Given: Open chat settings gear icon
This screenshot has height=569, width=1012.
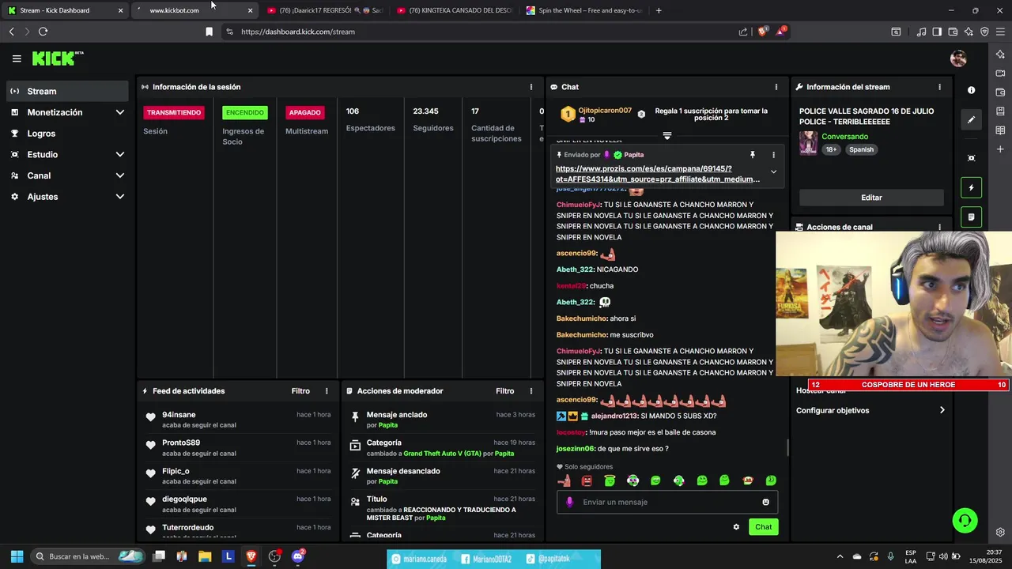Looking at the screenshot, I should (x=736, y=527).
